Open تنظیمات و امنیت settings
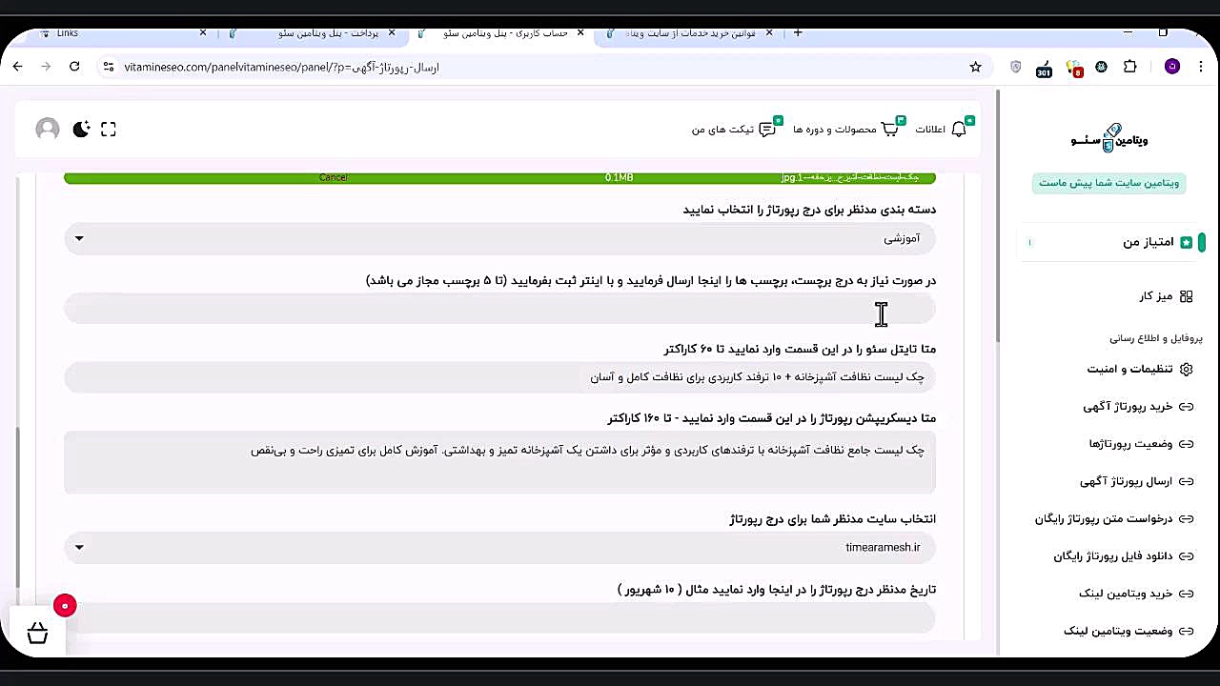 pos(1130,369)
